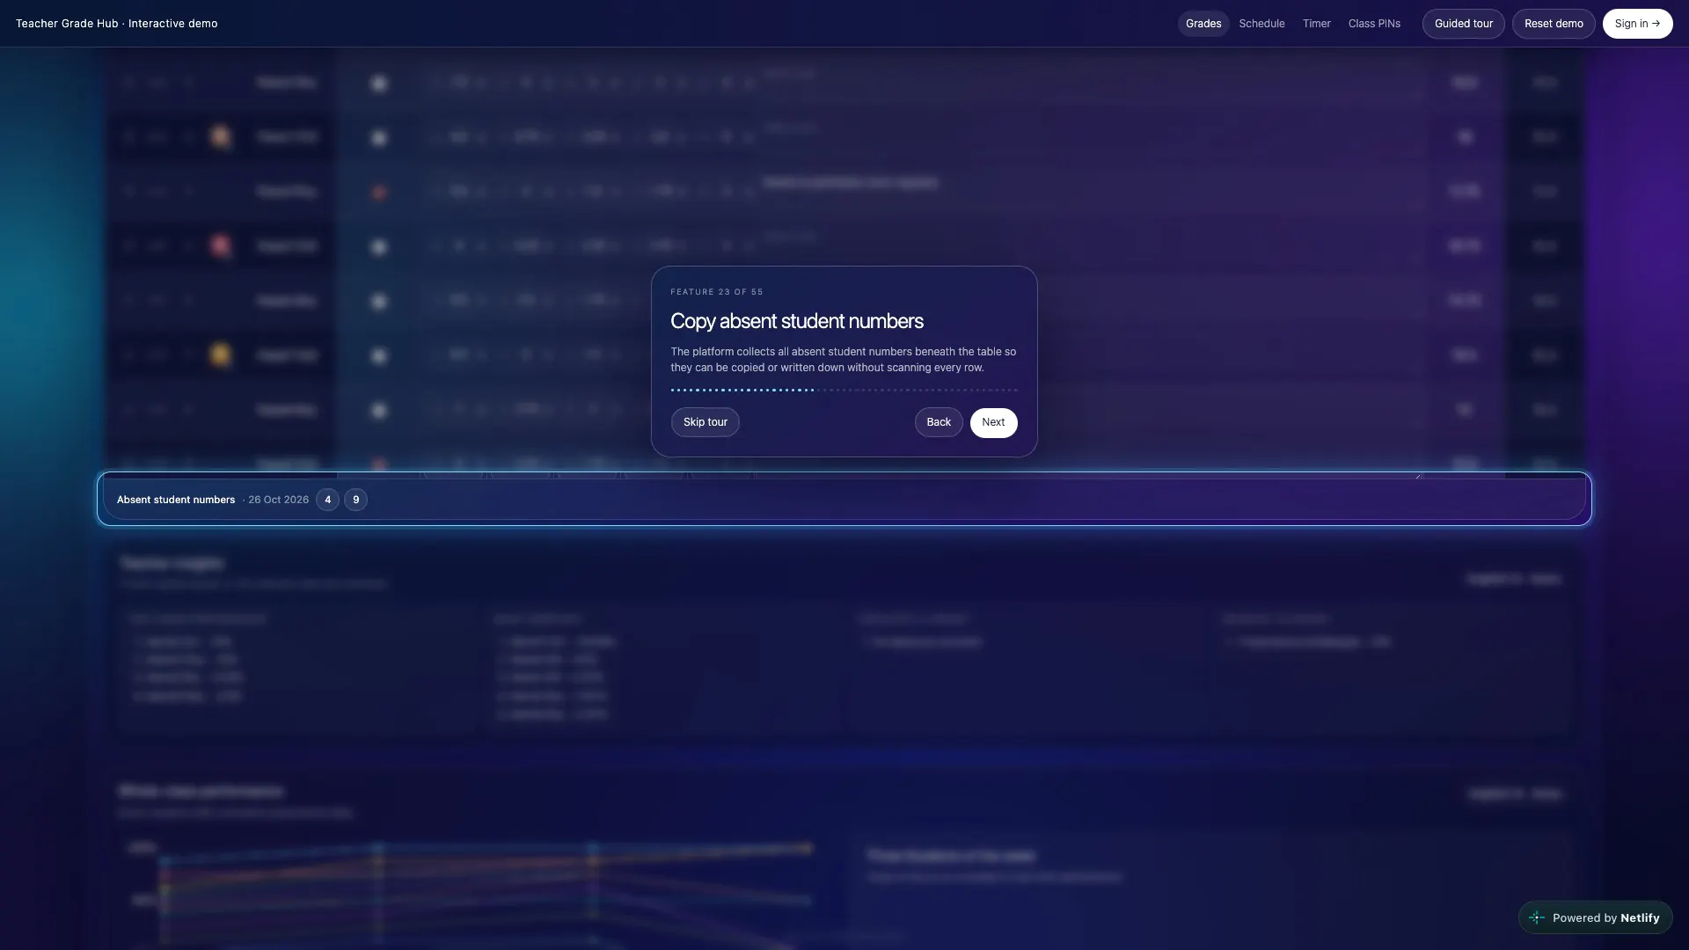The image size is (1689, 950).
Task: Skip the tour
Action: [705, 422]
